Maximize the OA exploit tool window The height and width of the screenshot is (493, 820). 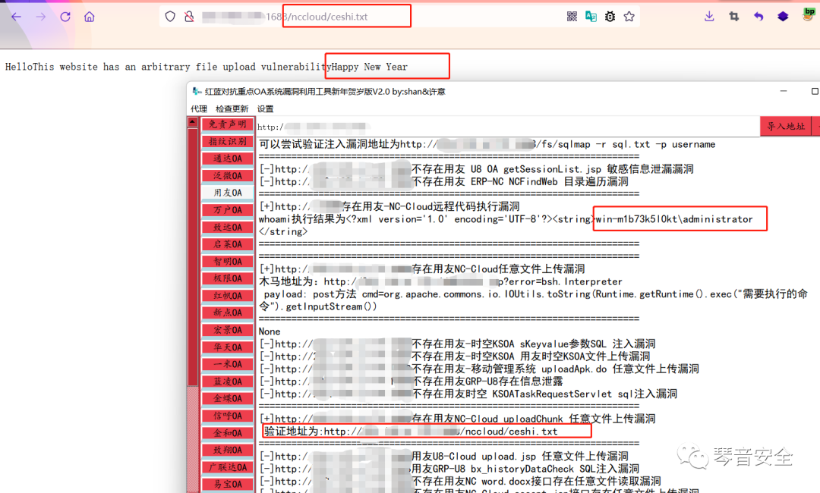[x=815, y=91]
